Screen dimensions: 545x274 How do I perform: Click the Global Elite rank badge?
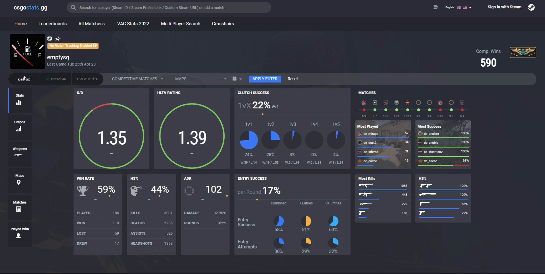tap(523, 52)
